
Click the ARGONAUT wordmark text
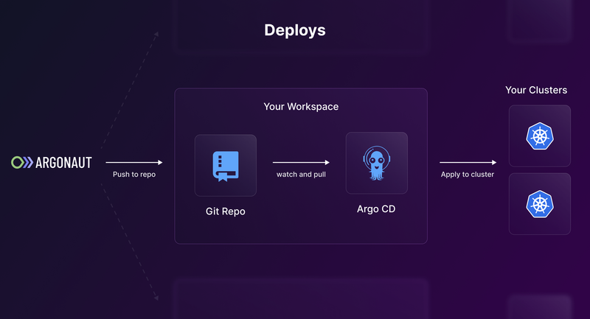(x=64, y=163)
